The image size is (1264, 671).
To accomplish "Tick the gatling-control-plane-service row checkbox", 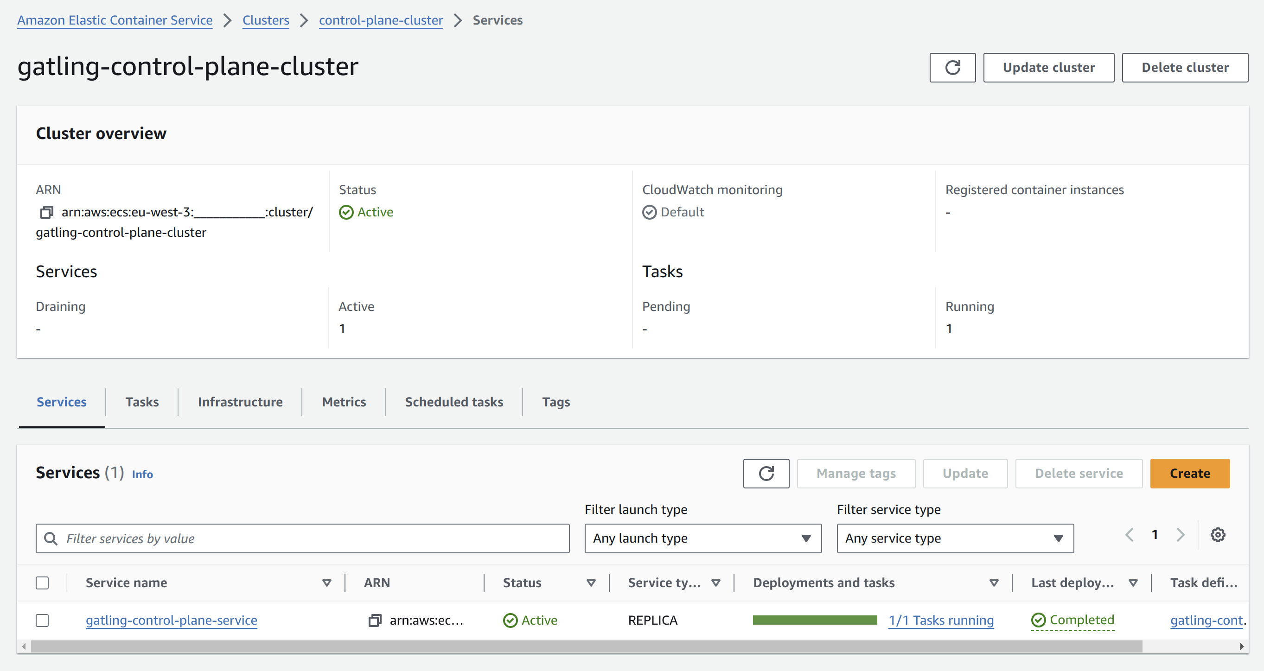I will click(42, 620).
